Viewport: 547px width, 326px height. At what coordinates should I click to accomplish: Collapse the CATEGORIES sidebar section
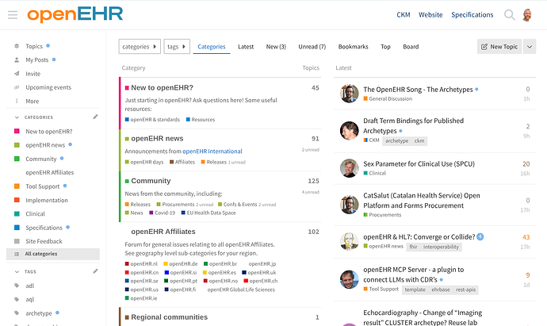tap(17, 117)
